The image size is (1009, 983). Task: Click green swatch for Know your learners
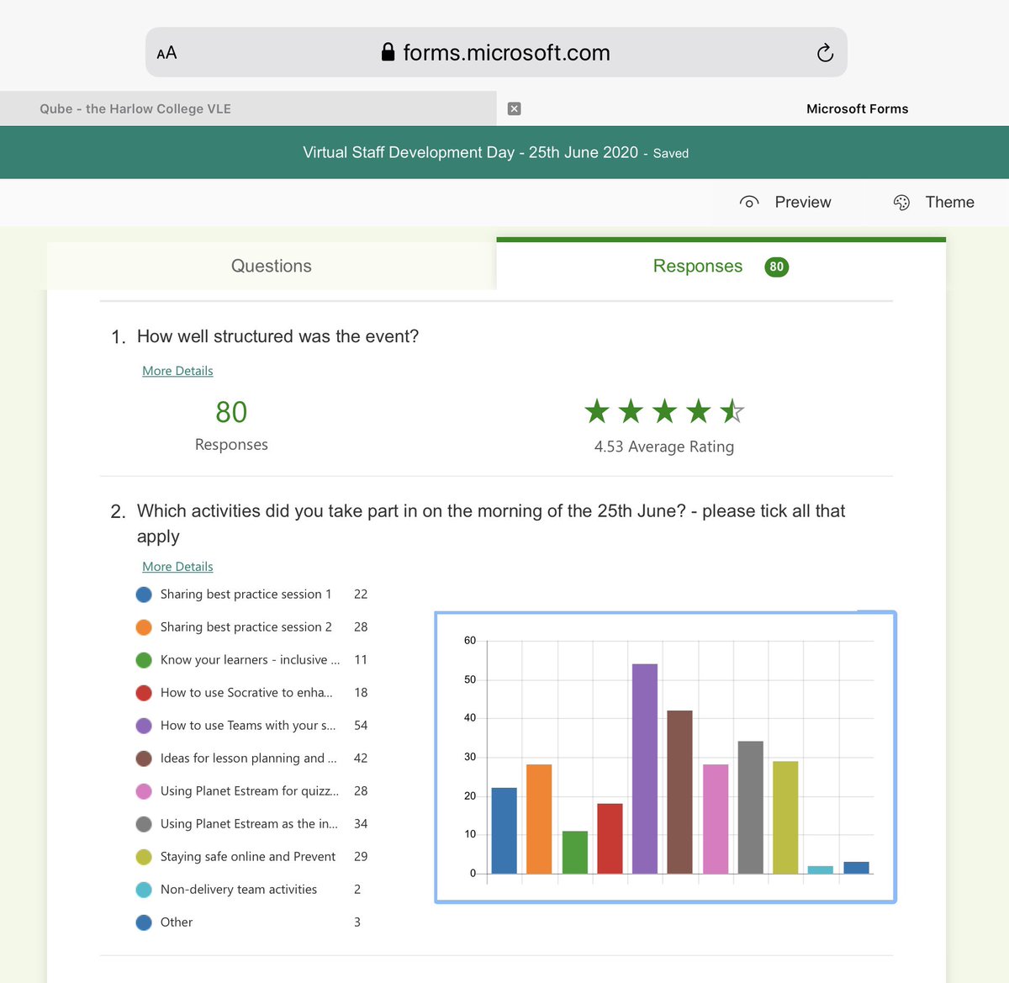[144, 660]
